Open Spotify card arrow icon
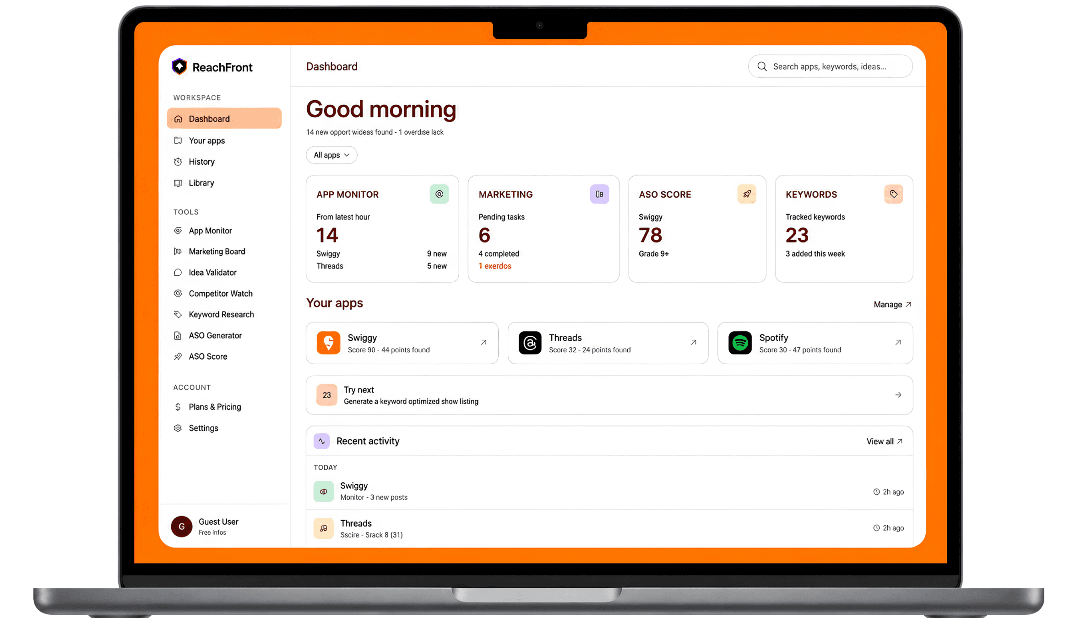 (898, 342)
